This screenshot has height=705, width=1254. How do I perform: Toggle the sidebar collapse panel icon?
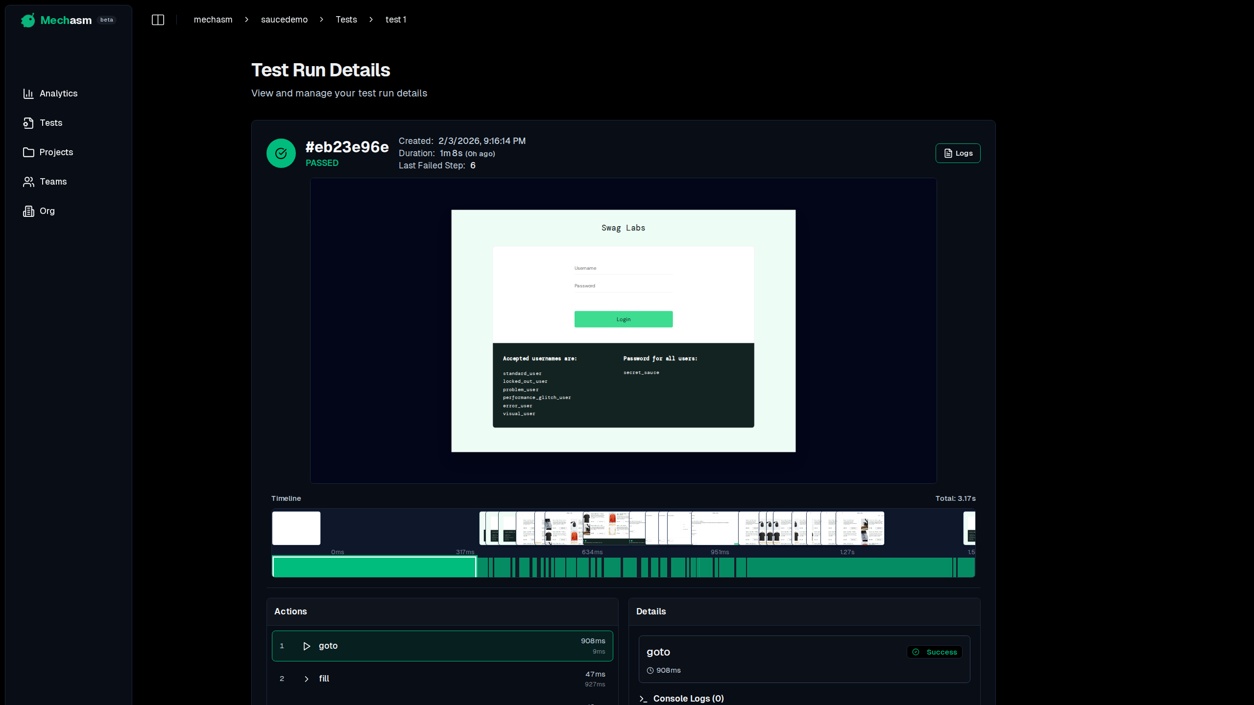click(x=158, y=20)
